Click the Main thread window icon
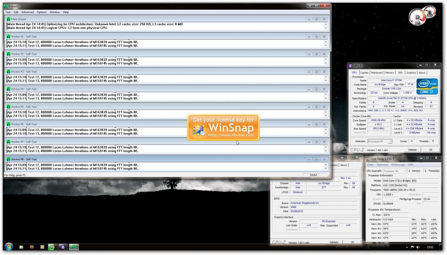The height and width of the screenshot is (255, 447). click(8, 19)
